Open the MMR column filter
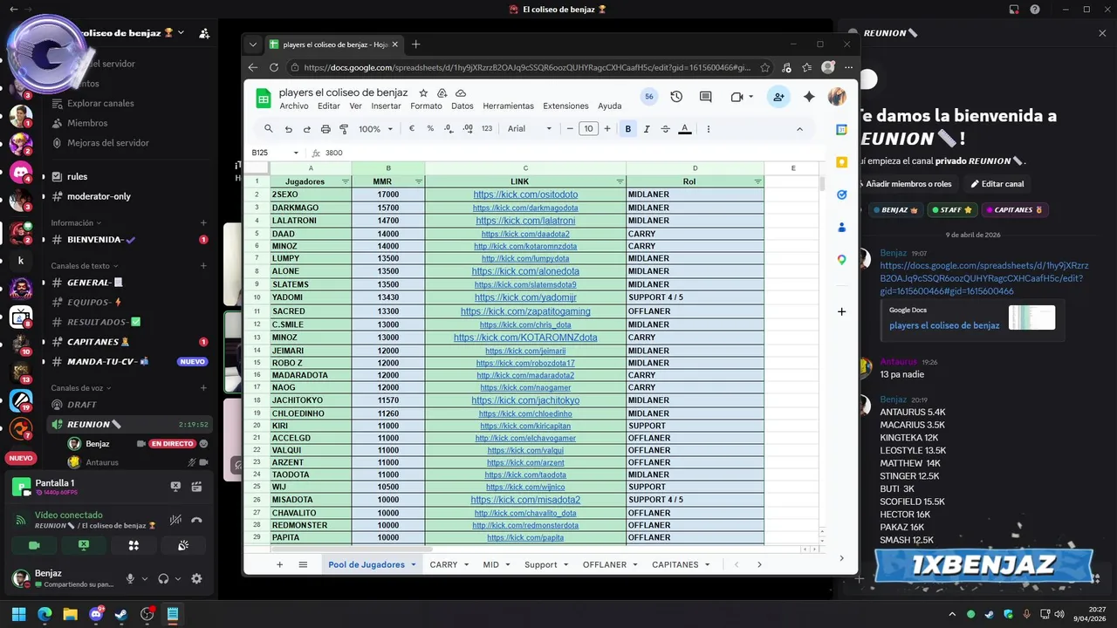 coord(418,181)
